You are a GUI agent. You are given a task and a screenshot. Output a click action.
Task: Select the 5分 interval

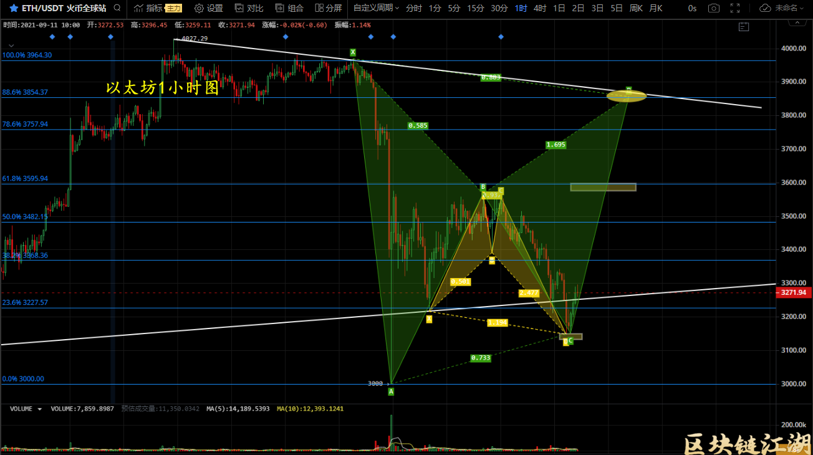pos(454,8)
